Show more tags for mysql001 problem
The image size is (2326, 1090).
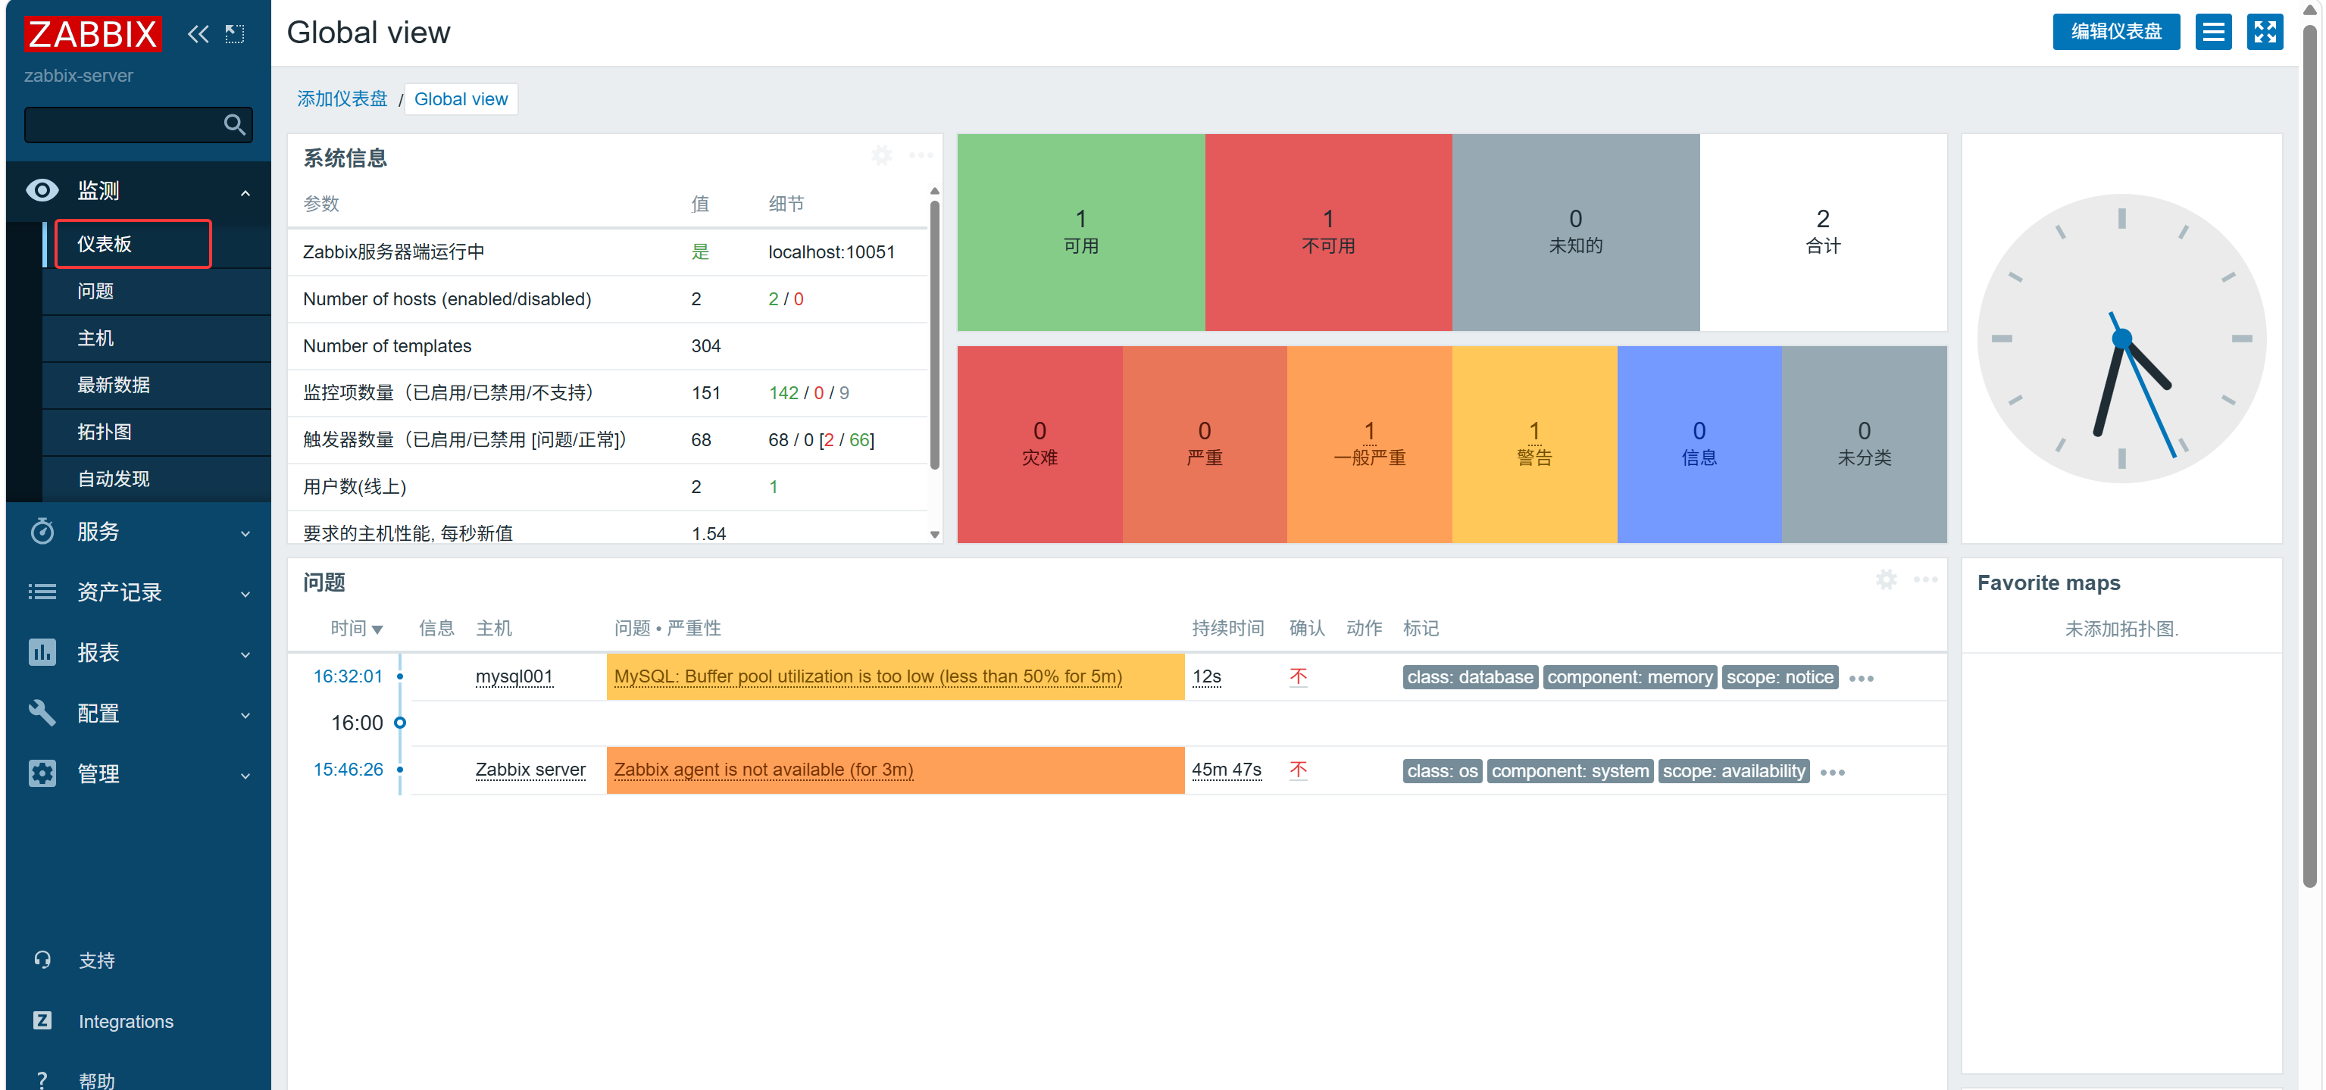click(x=1862, y=678)
